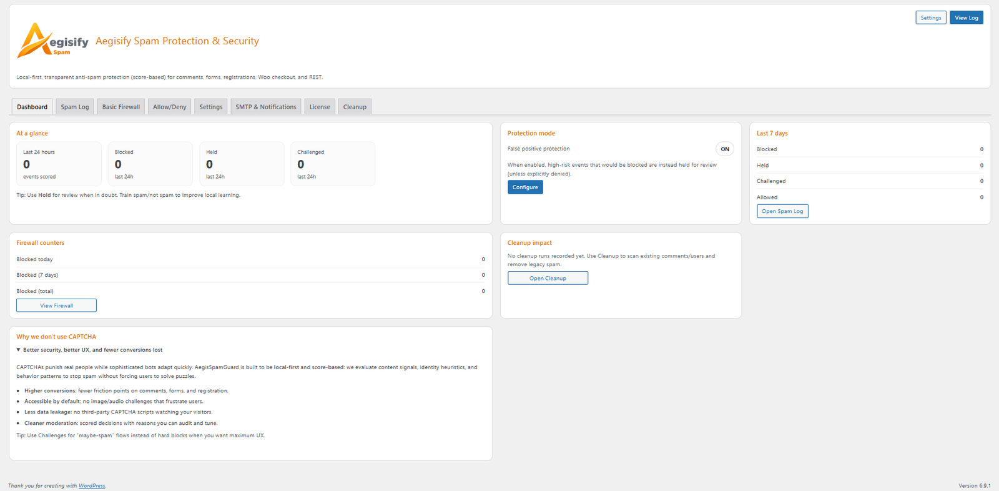Collapse the 'Better security, better UX' disclosure triangle
This screenshot has width=999, height=491.
coord(19,350)
